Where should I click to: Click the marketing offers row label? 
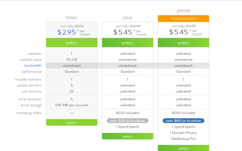[x=29, y=113]
